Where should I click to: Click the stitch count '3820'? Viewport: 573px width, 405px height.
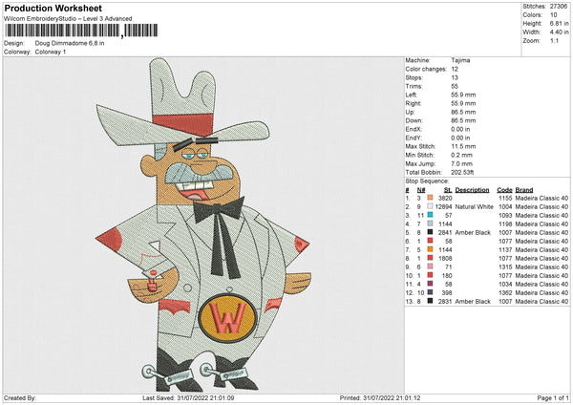pos(445,198)
